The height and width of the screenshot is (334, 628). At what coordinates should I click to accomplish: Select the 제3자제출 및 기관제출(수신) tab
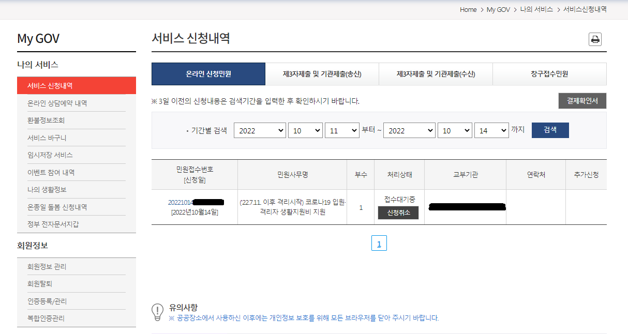(436, 74)
